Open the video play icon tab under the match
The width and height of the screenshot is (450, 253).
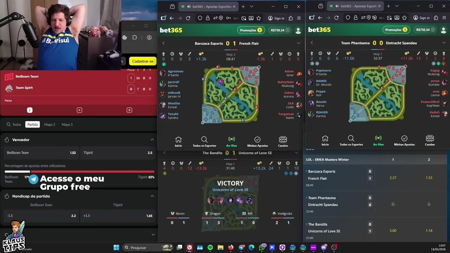(79, 110)
